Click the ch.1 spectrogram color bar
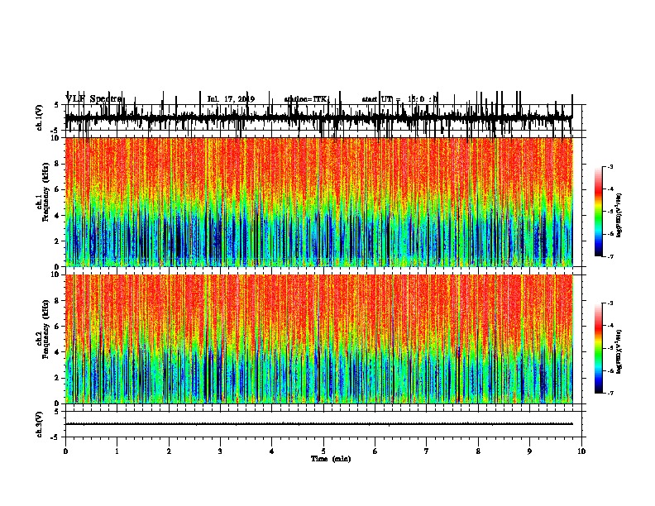 pos(598,211)
